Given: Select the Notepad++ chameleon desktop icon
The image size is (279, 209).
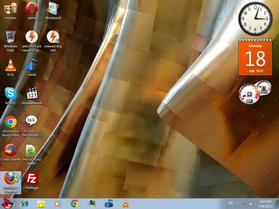Looking at the screenshot, I should point(32,150).
